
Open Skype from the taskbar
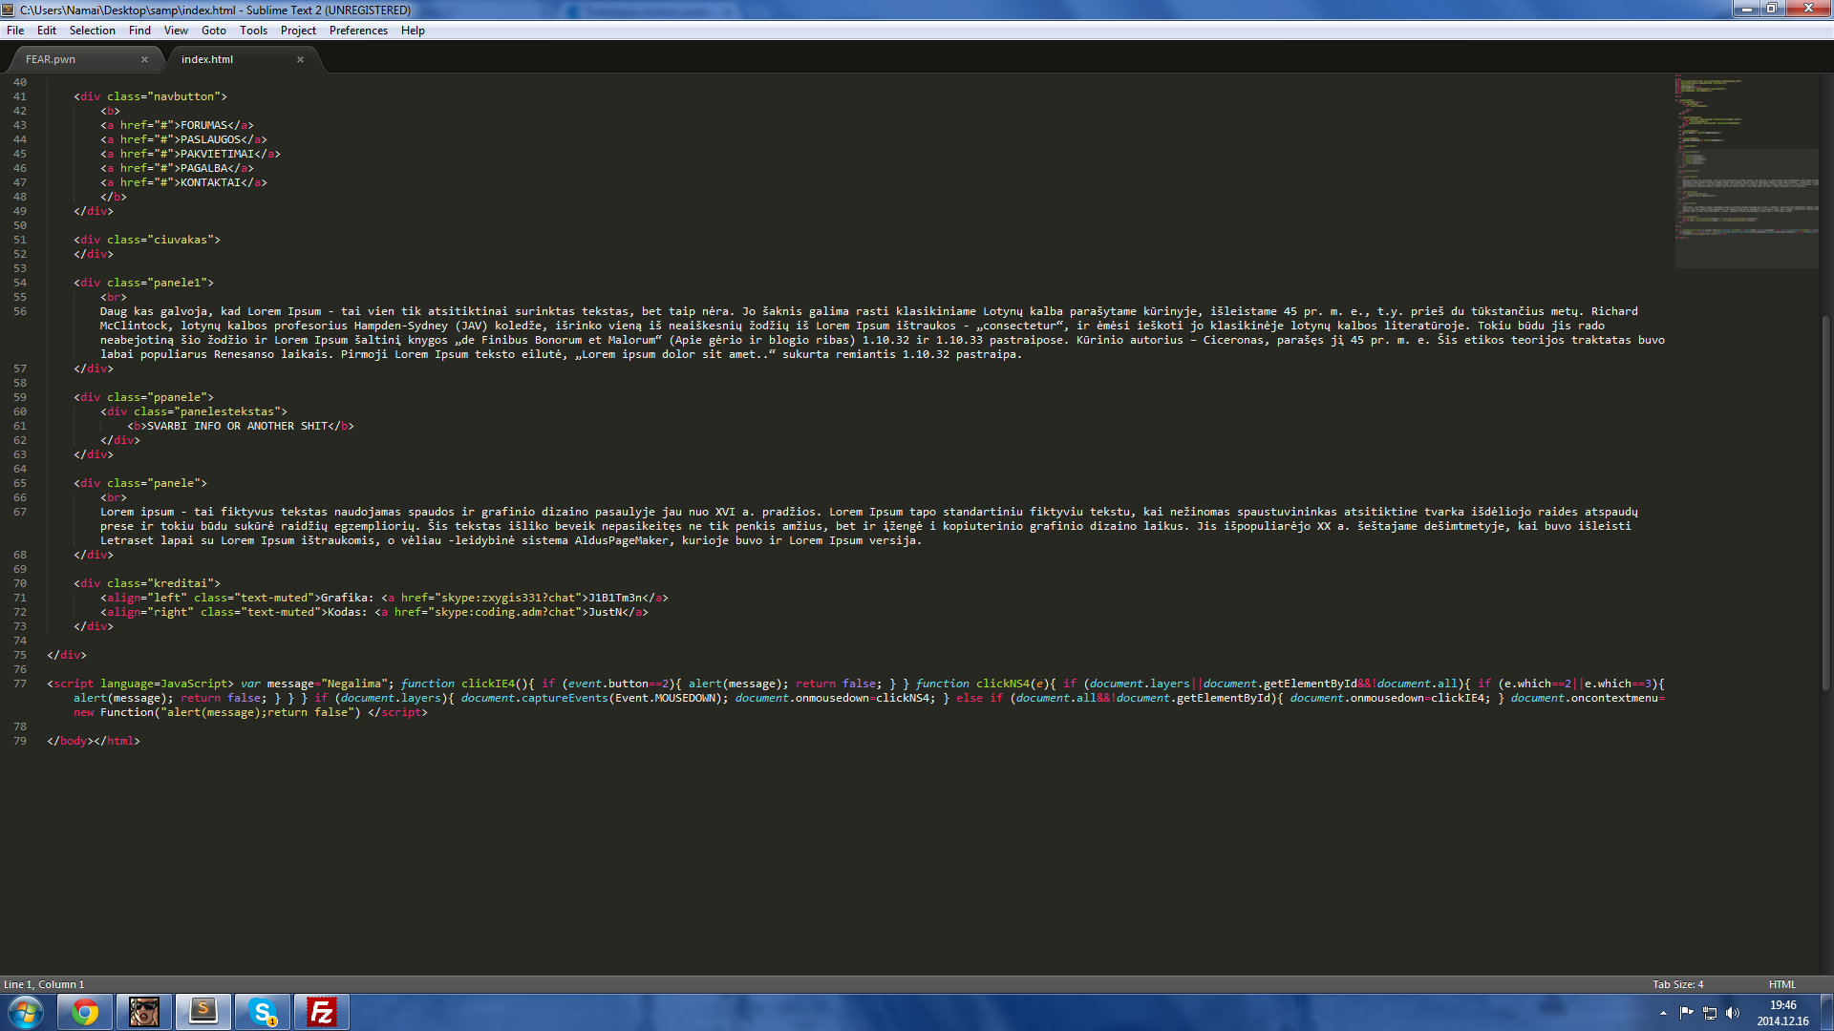pyautogui.click(x=263, y=1012)
